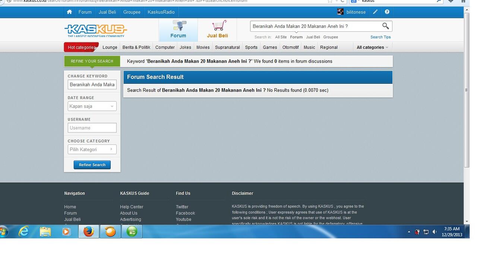
Task: Click the Change Keyword input field
Action: (x=92, y=84)
